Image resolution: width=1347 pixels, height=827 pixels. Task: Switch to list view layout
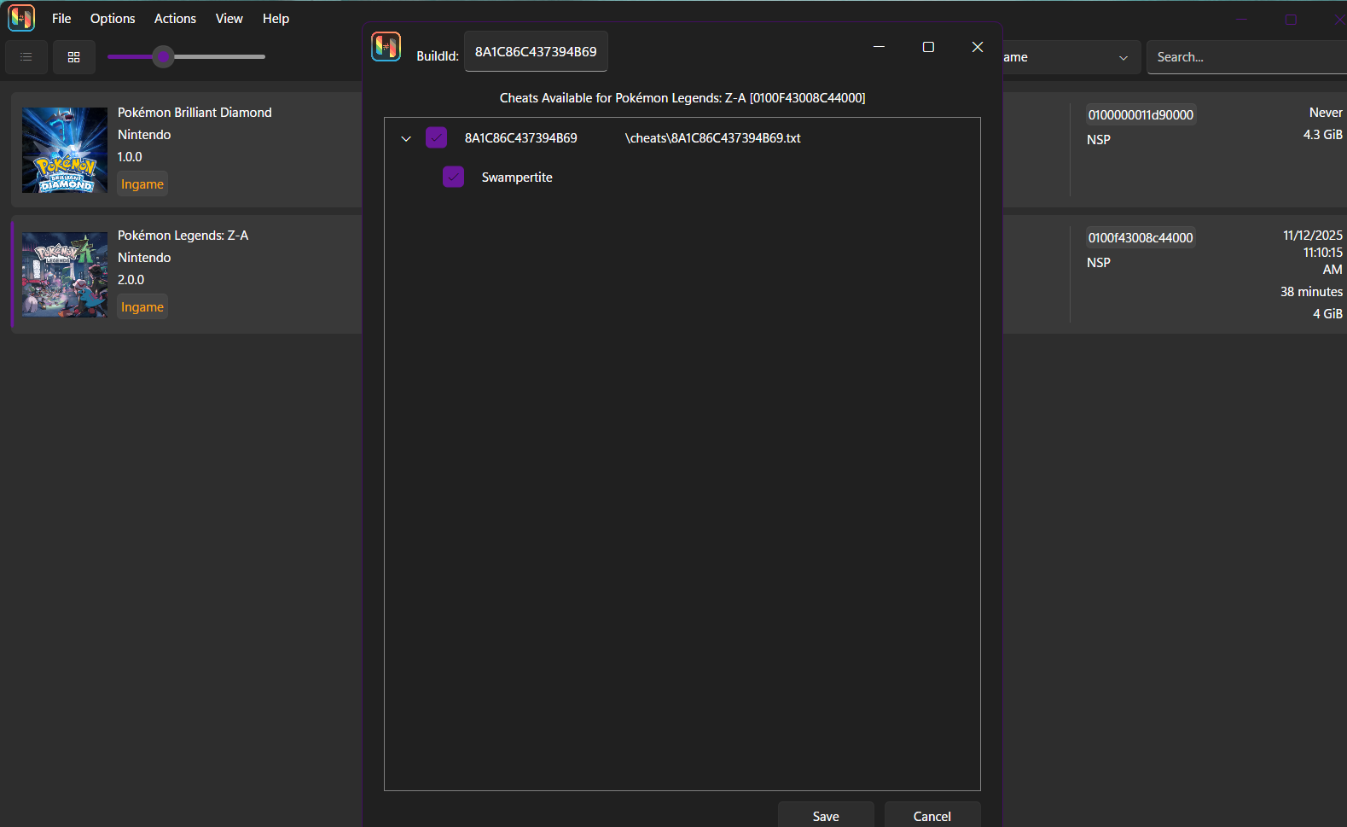tap(26, 57)
